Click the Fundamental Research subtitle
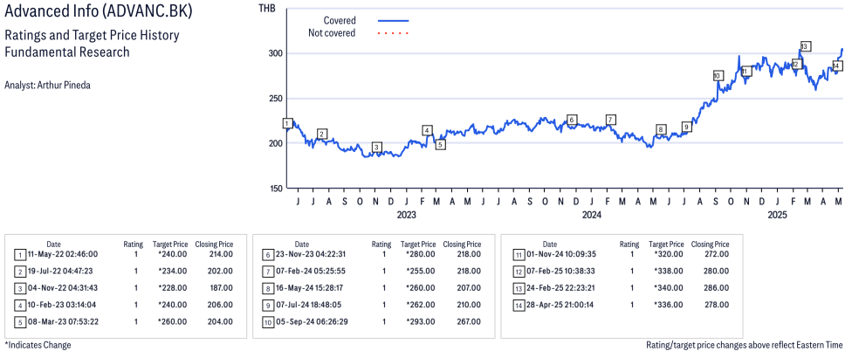The width and height of the screenshot is (852, 351). point(67,52)
